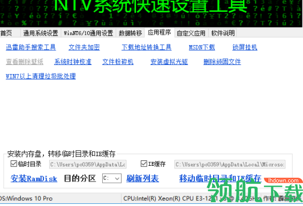The image size is (303, 206).
Task: Click 移动临时目录和IE缓存 link
Action: coord(221,179)
